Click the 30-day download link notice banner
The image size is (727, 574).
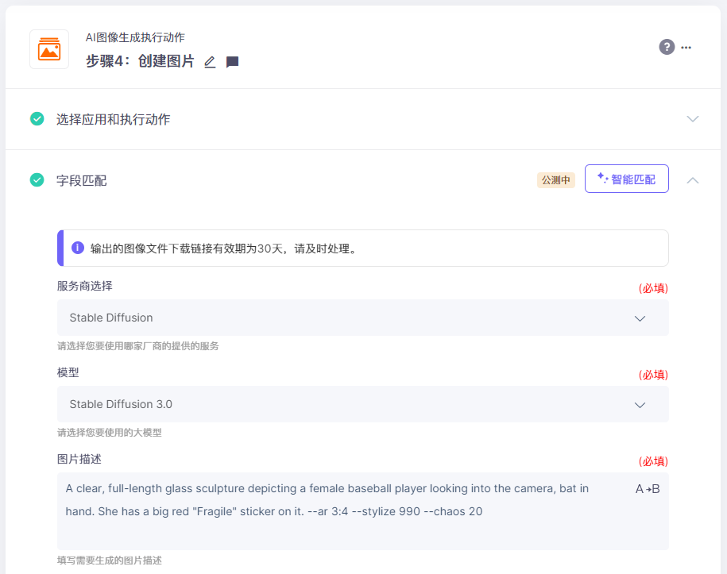click(362, 248)
